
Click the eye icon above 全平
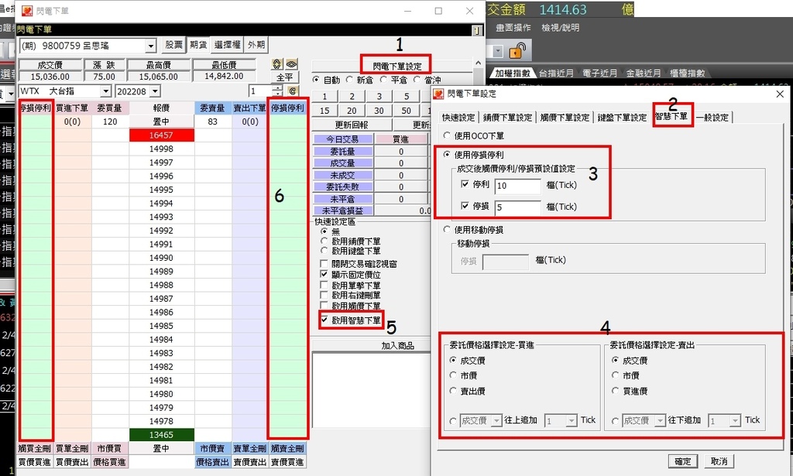pos(292,64)
